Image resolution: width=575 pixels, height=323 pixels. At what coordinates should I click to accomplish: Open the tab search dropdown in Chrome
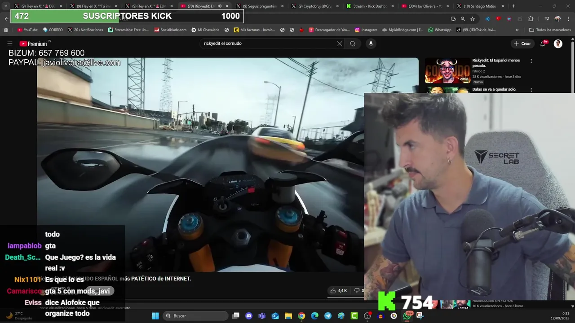click(5, 6)
